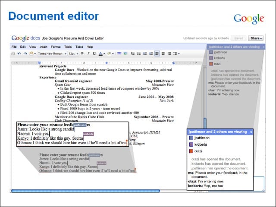Open the clipboard paste dropdown arrow
The width and height of the screenshot is (276, 207).
(35, 53)
